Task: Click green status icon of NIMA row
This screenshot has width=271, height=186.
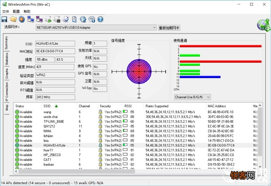Action: click(17, 131)
